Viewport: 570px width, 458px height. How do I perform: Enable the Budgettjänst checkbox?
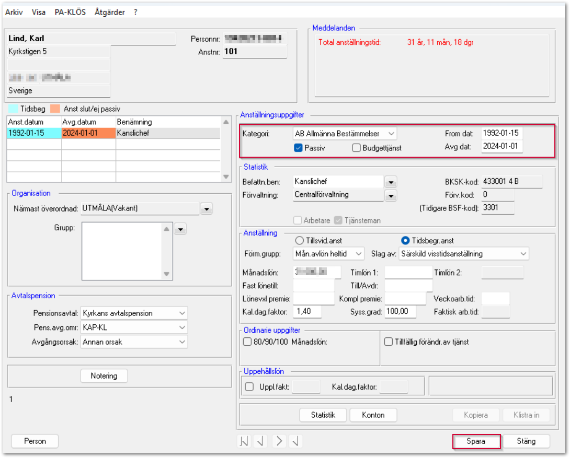coord(356,148)
